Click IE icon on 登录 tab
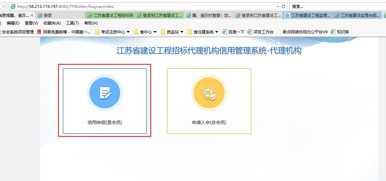386x181 pixels. [x=40, y=16]
